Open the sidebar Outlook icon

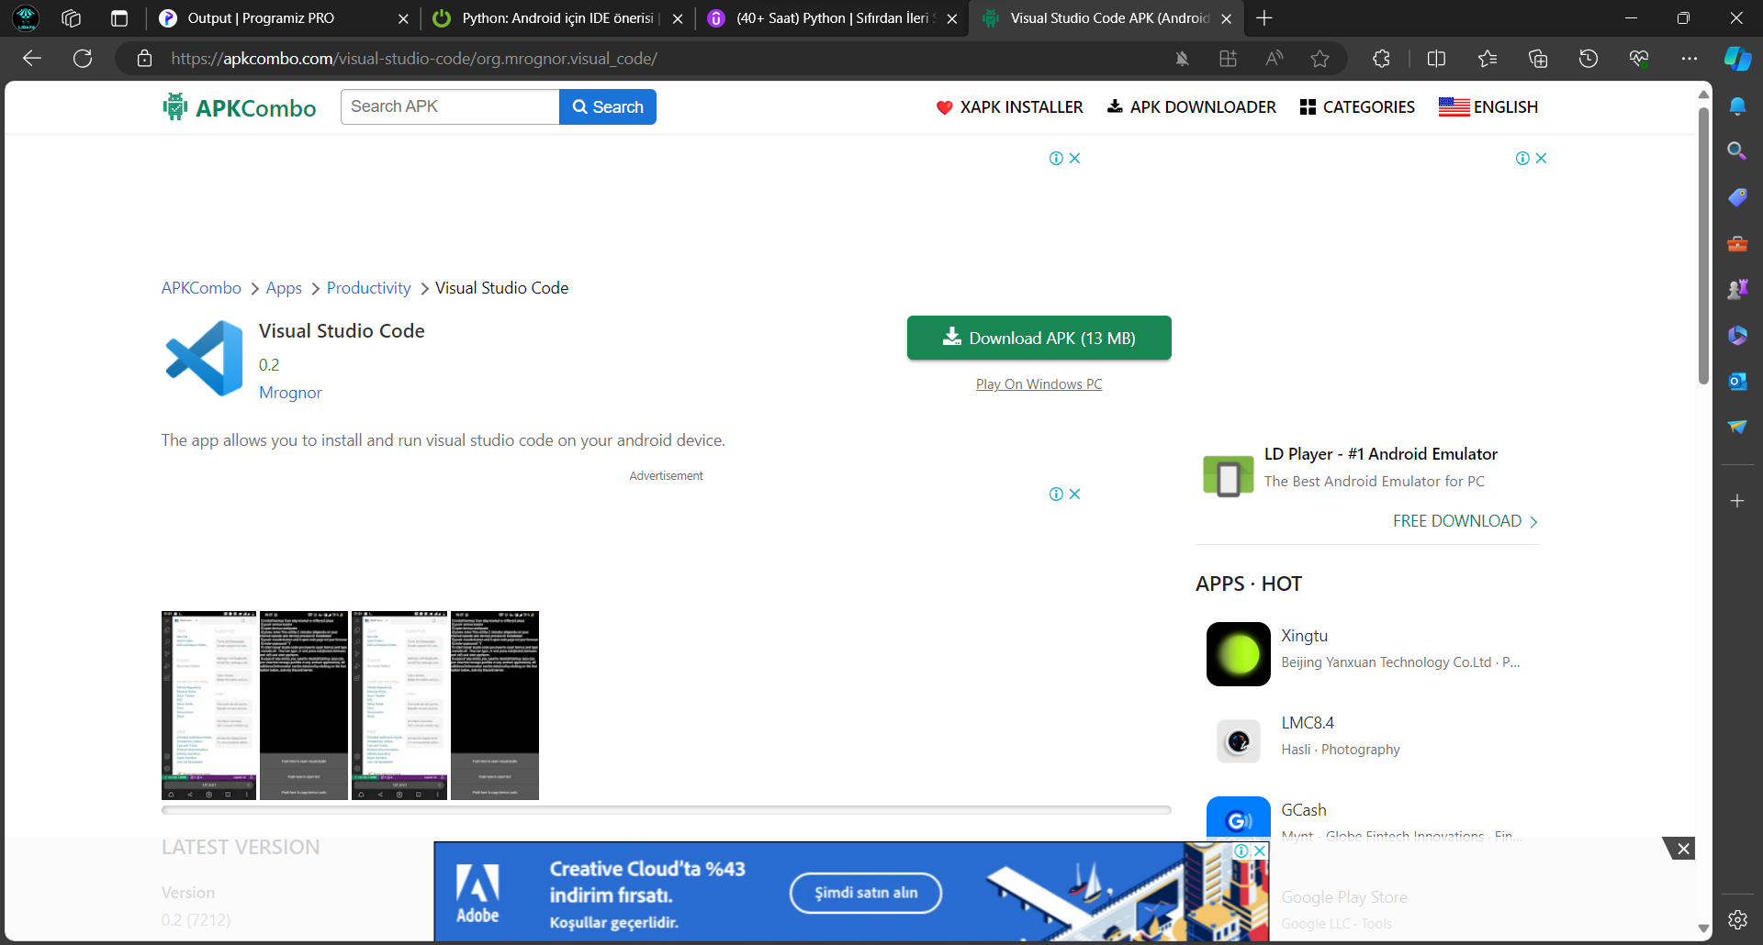[x=1737, y=382]
